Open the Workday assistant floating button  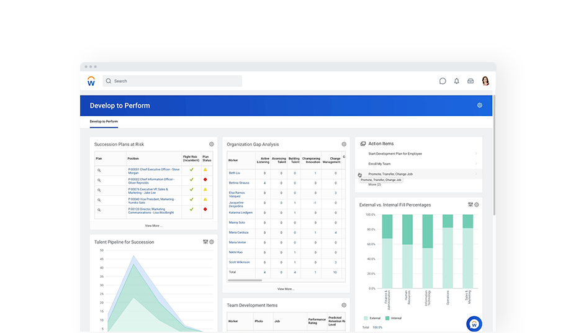point(474,324)
